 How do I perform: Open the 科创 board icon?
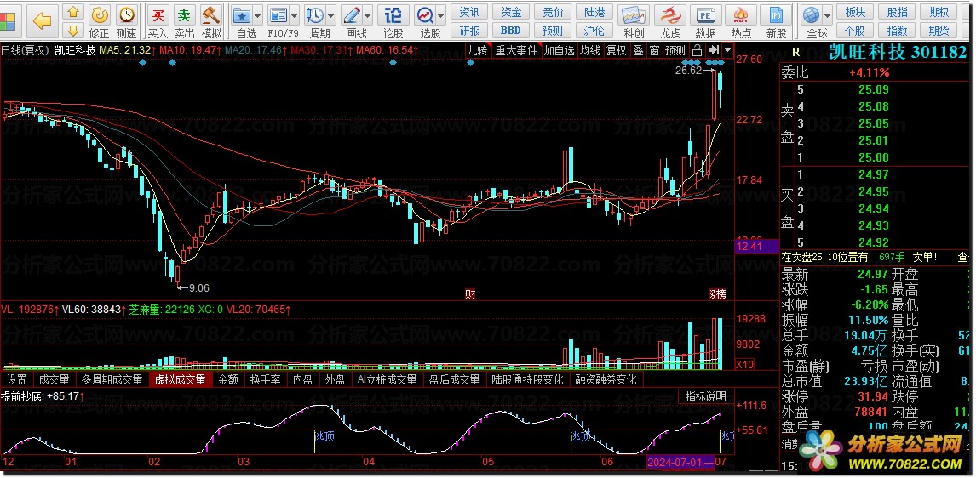634,15
